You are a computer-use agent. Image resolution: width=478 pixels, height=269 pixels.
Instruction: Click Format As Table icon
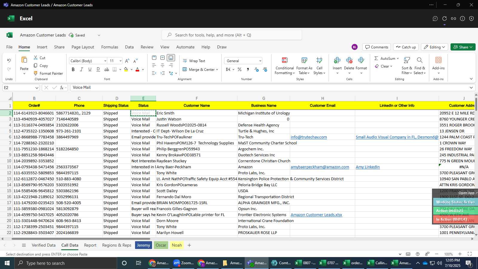(x=304, y=60)
